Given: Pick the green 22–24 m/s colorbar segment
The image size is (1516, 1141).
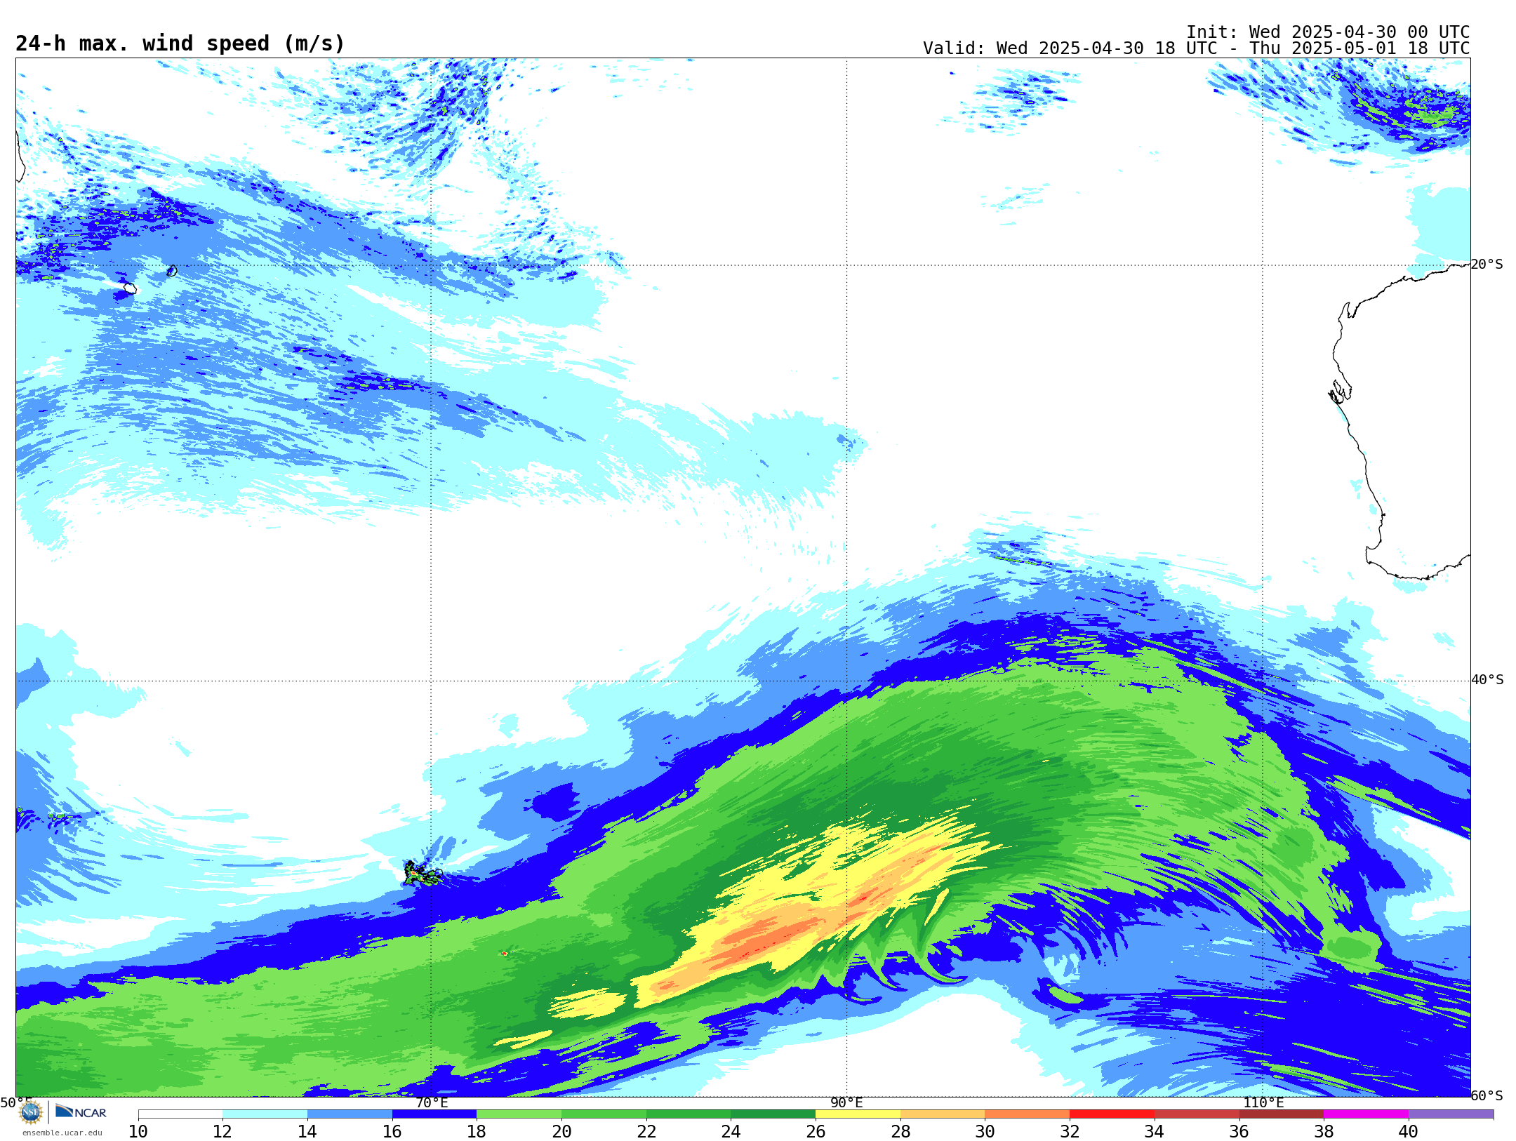Looking at the screenshot, I should 689,1114.
